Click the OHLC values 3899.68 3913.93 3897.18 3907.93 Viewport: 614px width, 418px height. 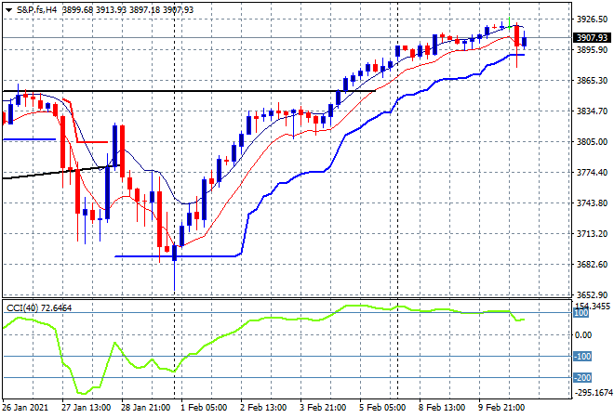tap(127, 10)
